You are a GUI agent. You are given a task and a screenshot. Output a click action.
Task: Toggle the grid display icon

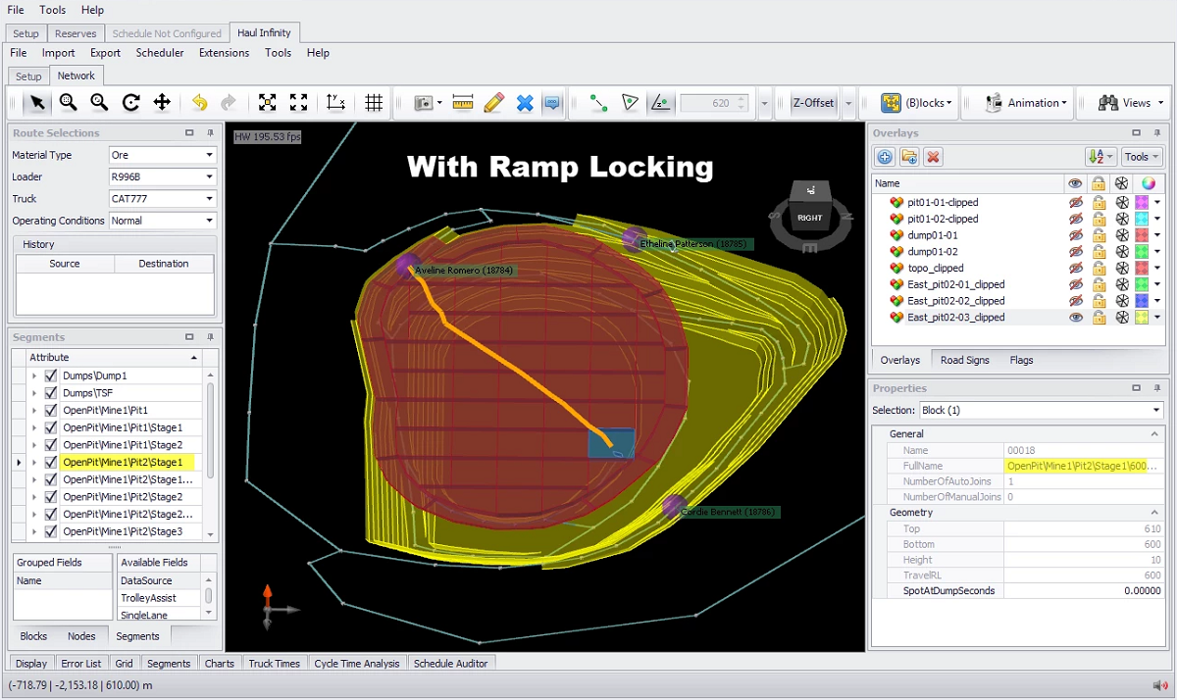click(374, 103)
